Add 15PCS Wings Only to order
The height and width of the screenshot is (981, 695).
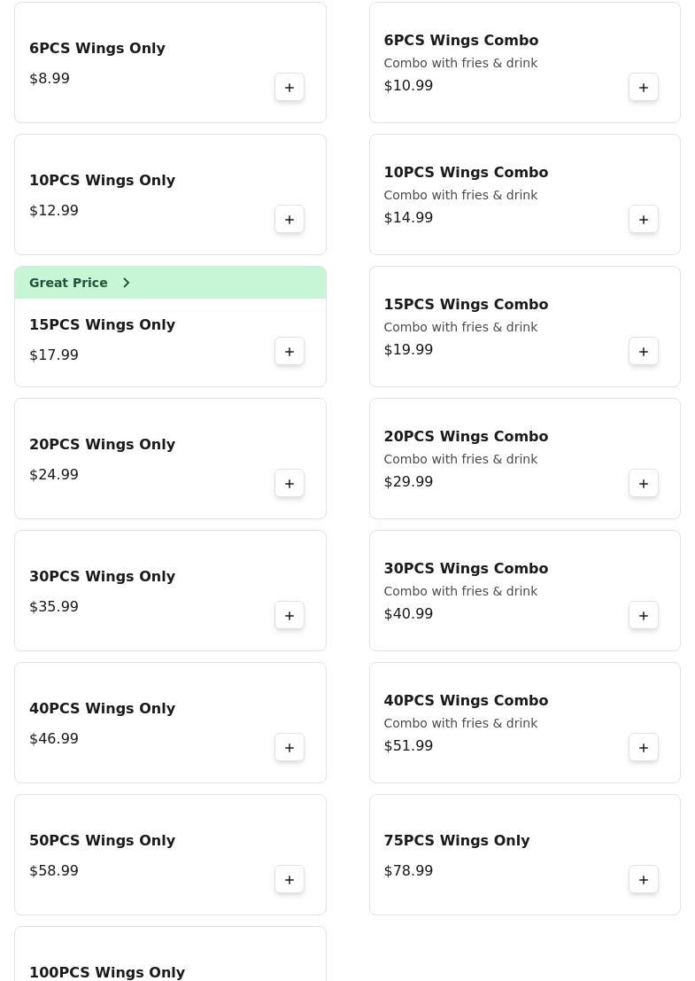coord(290,352)
